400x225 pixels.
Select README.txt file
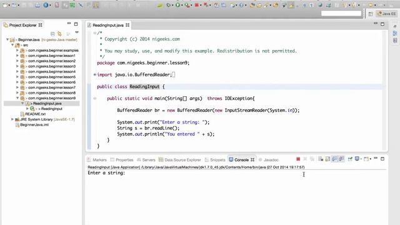point(35,114)
